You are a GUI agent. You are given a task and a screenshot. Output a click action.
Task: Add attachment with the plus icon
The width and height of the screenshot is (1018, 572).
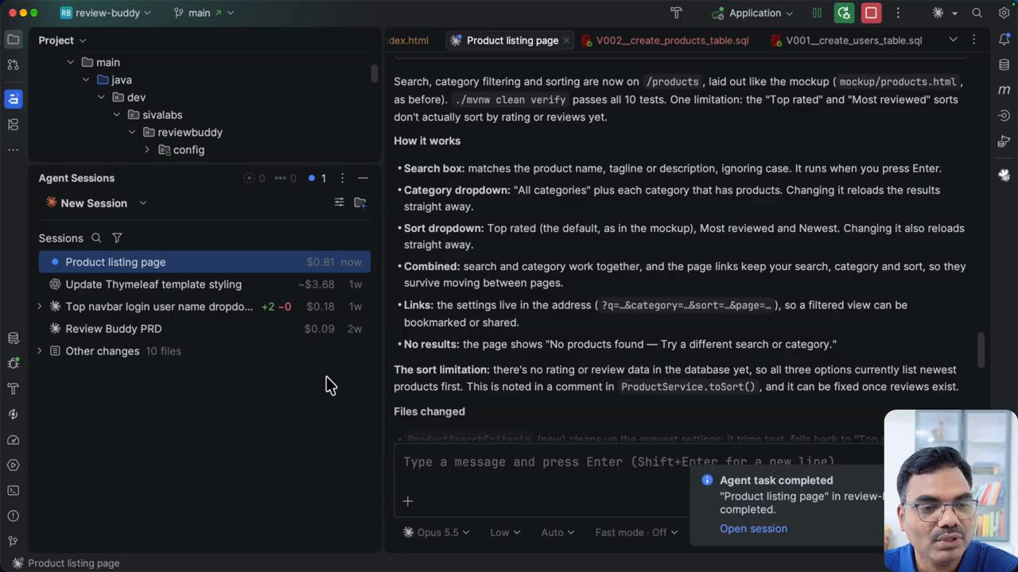click(x=407, y=500)
